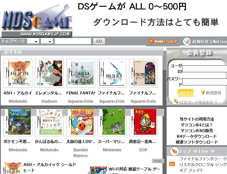Click D3P publisher label
Image resolution: width=227 pixels, height=174 pixels.
(x=143, y=150)
